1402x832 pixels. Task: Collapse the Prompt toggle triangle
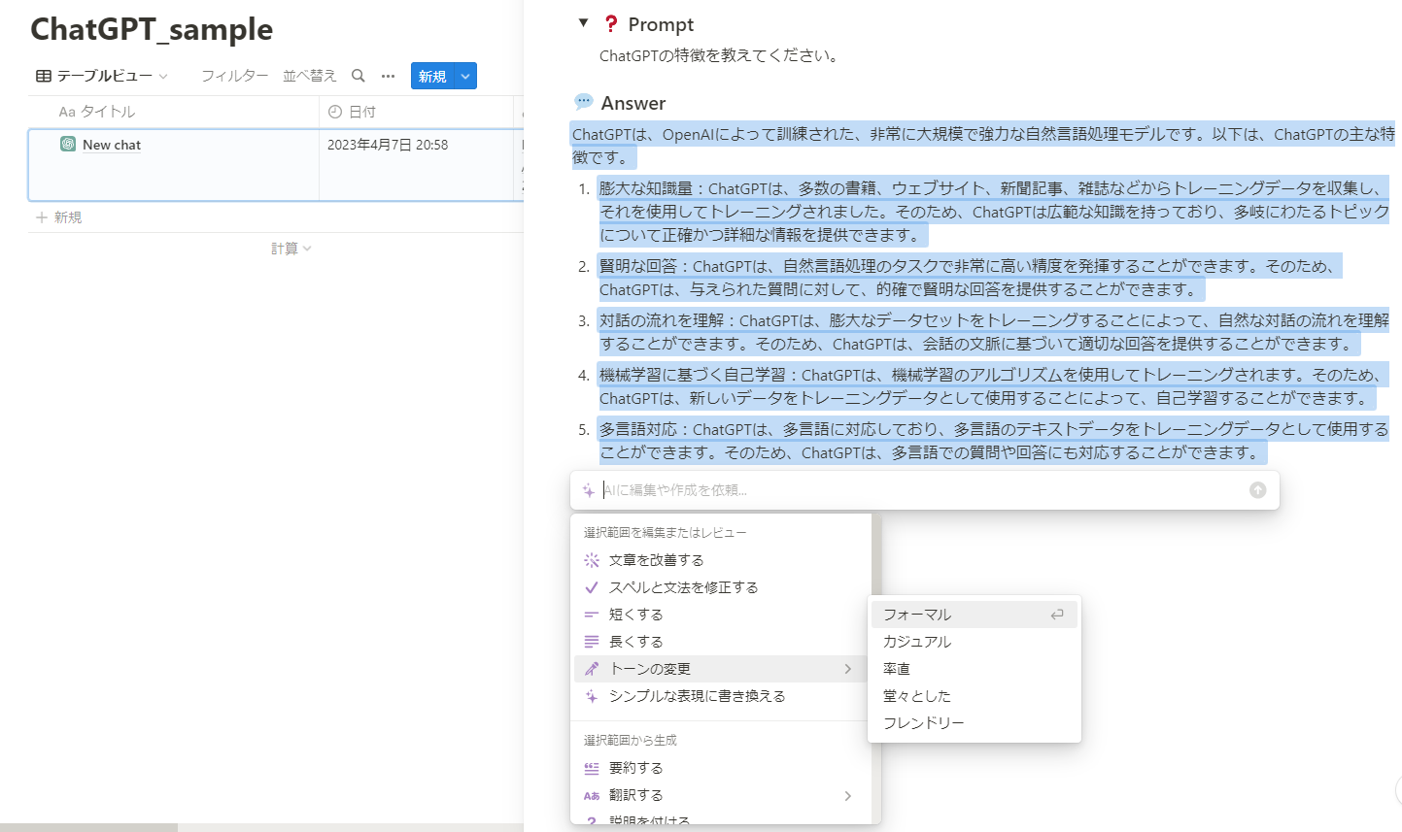click(x=583, y=23)
